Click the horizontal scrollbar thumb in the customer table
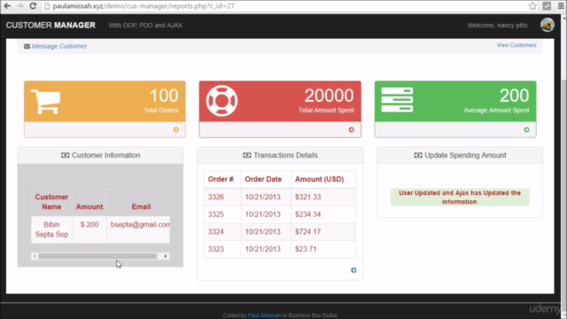The image size is (567, 319). pyautogui.click(x=97, y=256)
